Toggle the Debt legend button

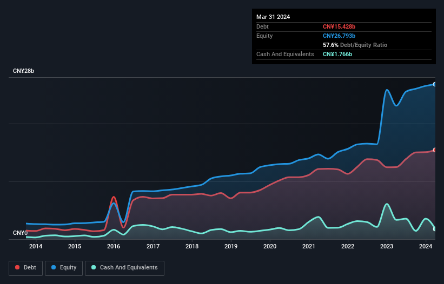point(26,268)
